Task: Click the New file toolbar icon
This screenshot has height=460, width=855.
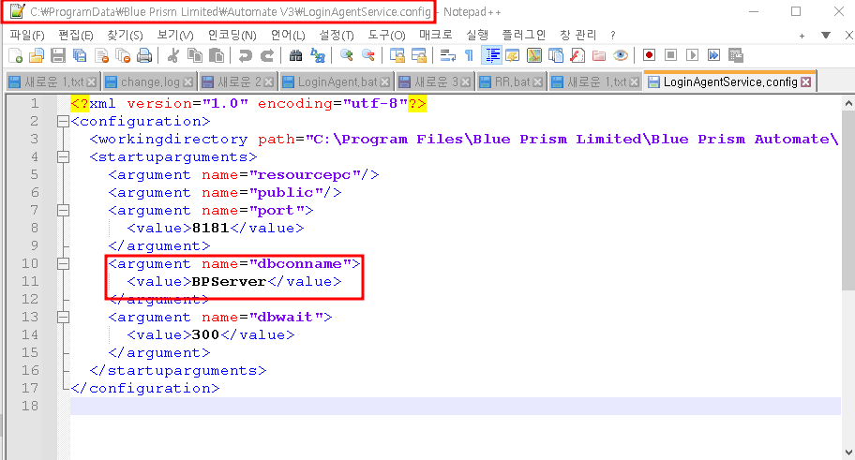Action: [15, 55]
